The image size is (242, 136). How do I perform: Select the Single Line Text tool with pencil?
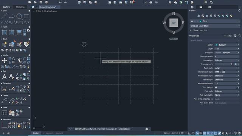click(11, 76)
